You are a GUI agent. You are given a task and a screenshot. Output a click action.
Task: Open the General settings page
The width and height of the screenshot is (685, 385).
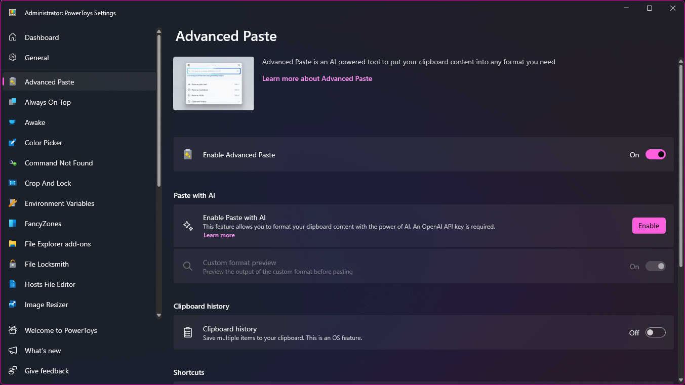click(37, 58)
